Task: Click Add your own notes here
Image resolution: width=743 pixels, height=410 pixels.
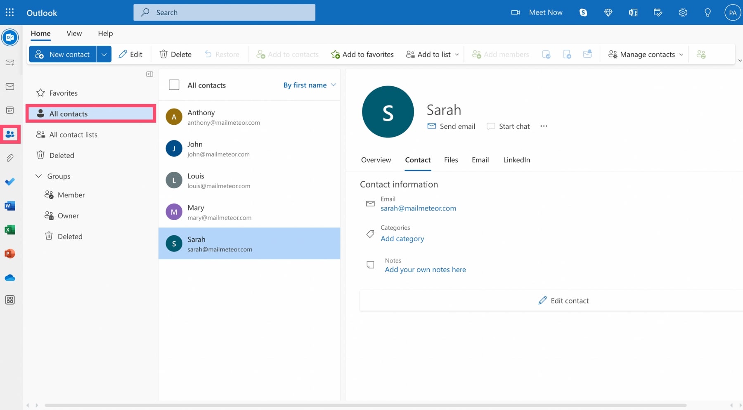Action: pyautogui.click(x=425, y=270)
